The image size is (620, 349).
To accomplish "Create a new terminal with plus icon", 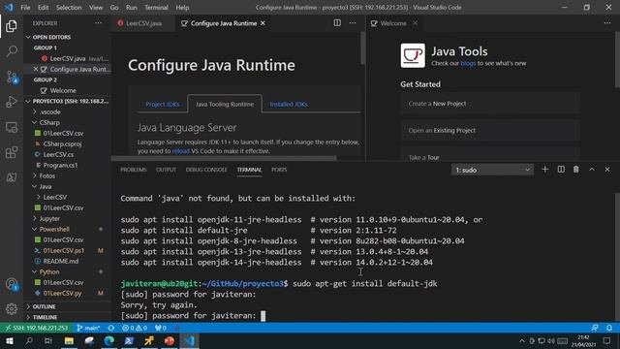I will pos(544,170).
